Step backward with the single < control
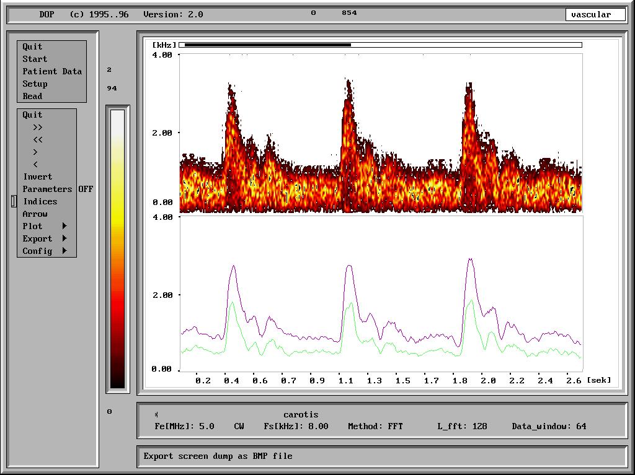The width and height of the screenshot is (635, 475). (x=35, y=165)
